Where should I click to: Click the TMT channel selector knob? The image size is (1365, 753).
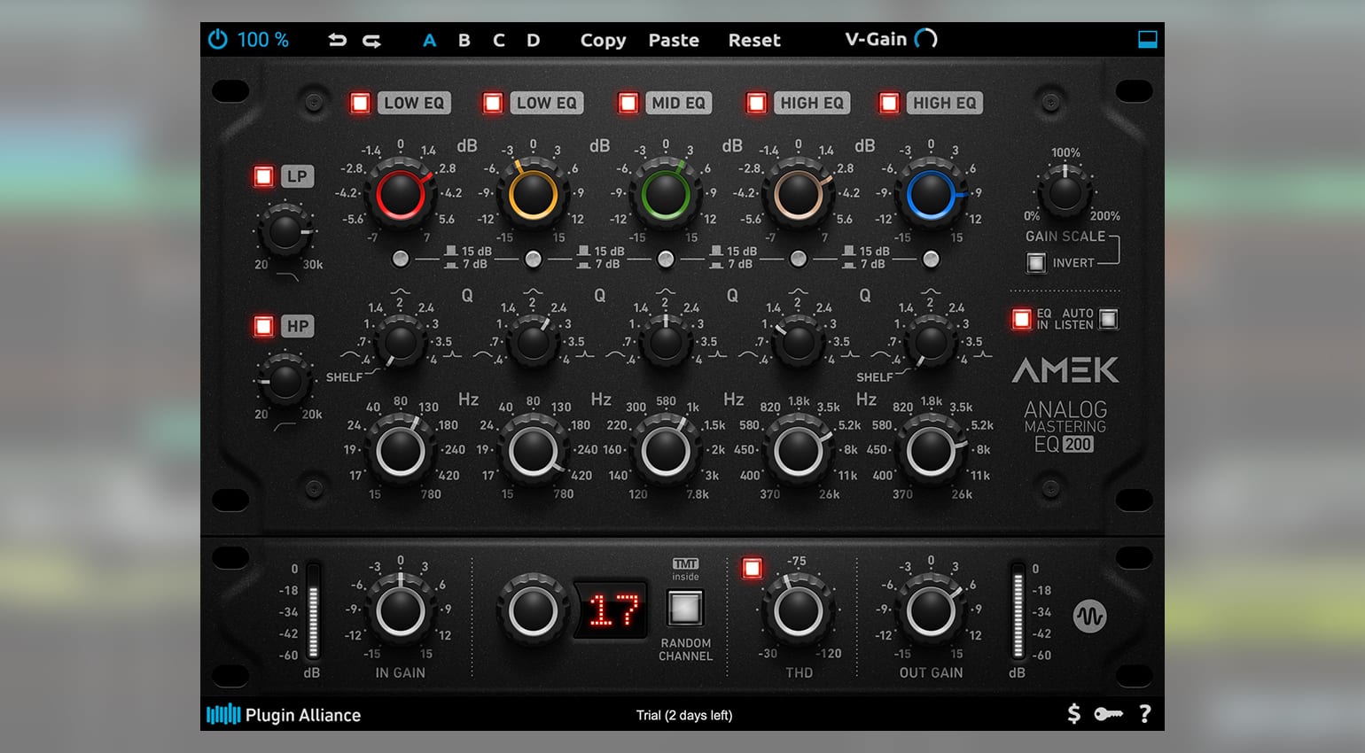[x=533, y=611]
